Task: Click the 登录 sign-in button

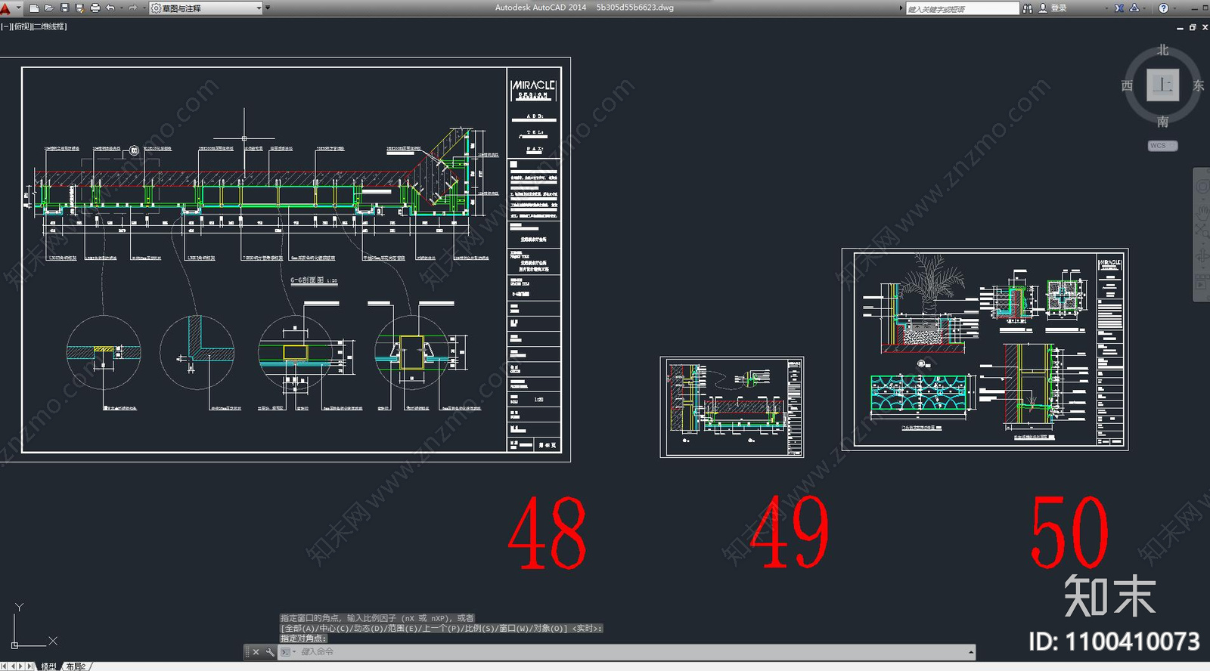Action: point(1053,8)
